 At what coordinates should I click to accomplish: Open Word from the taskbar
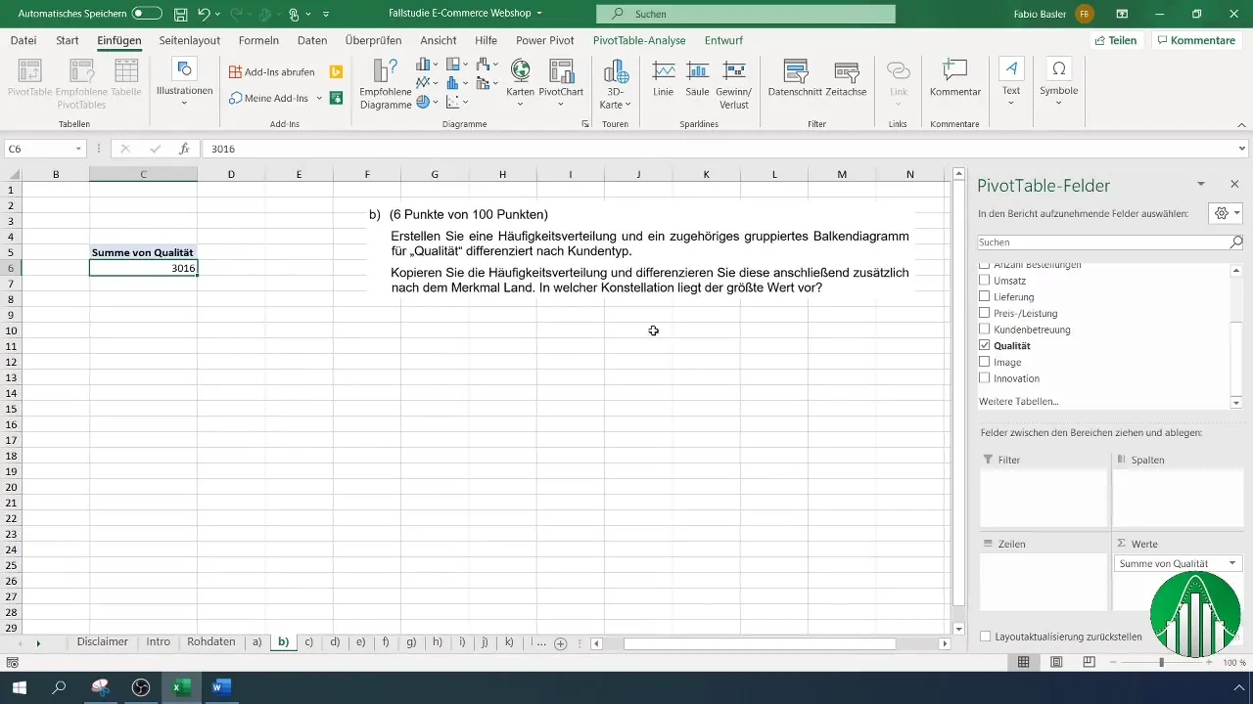(221, 687)
